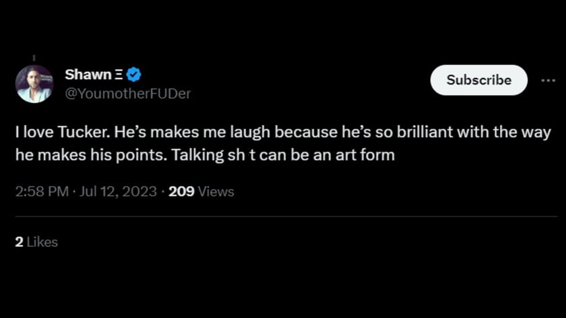The image size is (566, 318).
Task: Click the Jul 12, 2023 date
Action: click(117, 192)
